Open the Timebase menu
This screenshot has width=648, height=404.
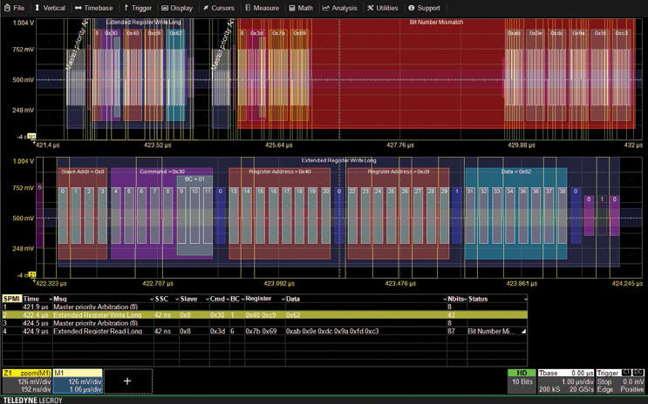(94, 8)
